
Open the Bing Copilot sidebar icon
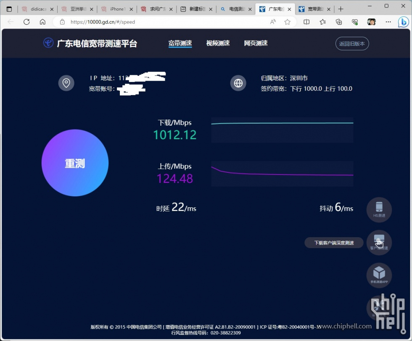pos(403,22)
